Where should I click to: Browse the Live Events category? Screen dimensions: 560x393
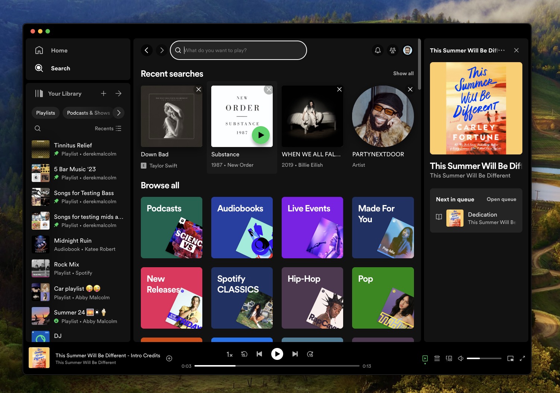click(x=312, y=227)
